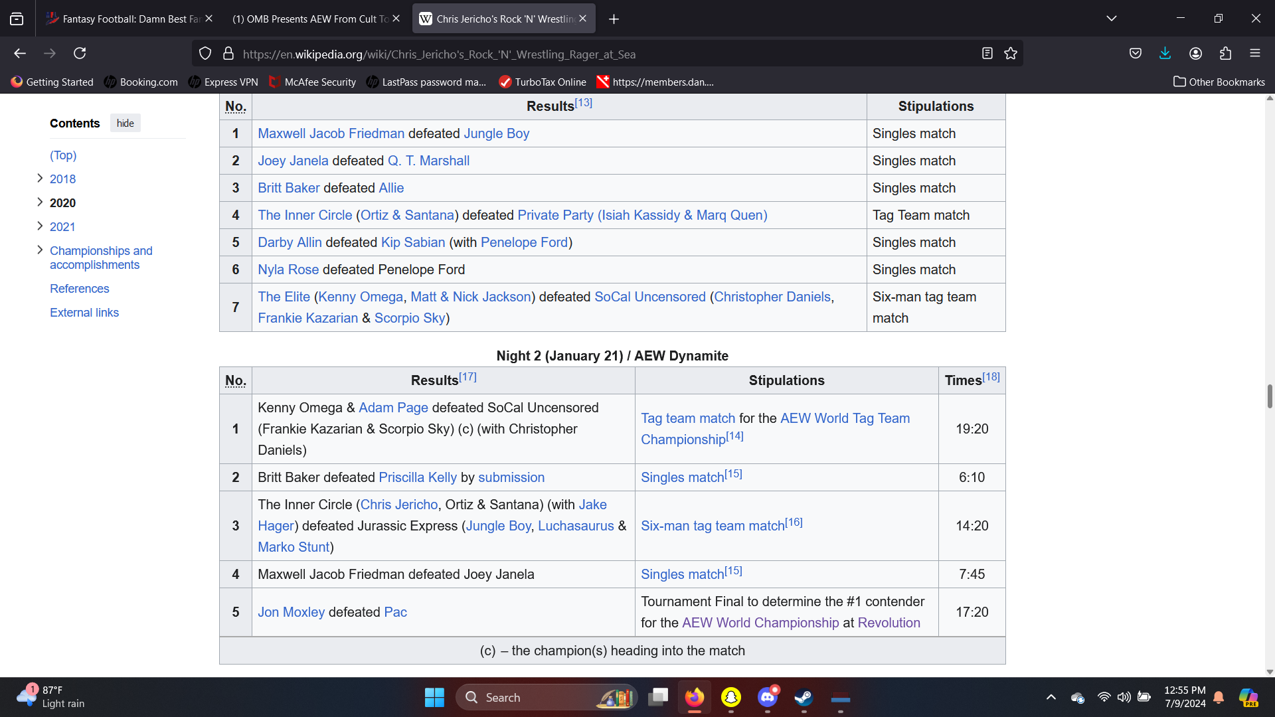The image size is (1275, 717).
Task: Open Adam Page article link
Action: (393, 408)
